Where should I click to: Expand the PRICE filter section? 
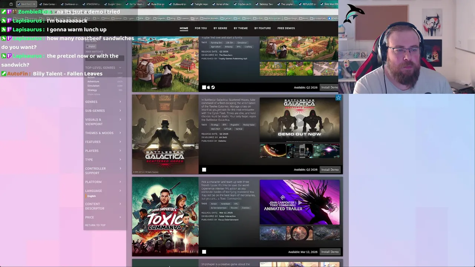click(x=103, y=217)
